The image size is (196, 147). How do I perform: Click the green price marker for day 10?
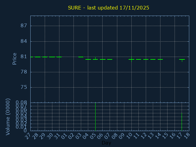tap(131, 59)
